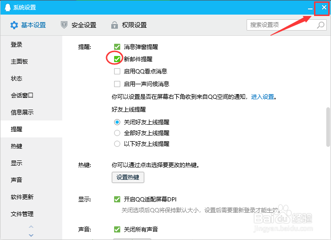Click the 好友上线提醒 heading text
This screenshot has width=331, height=240.
pyautogui.click(x=129, y=109)
